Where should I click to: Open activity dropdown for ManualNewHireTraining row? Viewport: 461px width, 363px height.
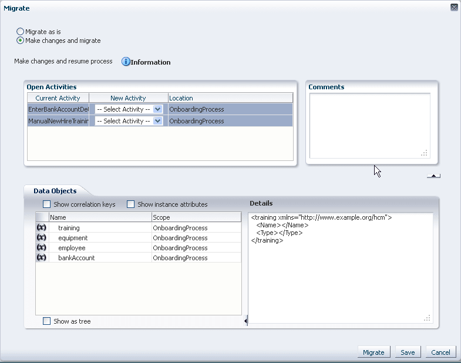[x=129, y=121]
